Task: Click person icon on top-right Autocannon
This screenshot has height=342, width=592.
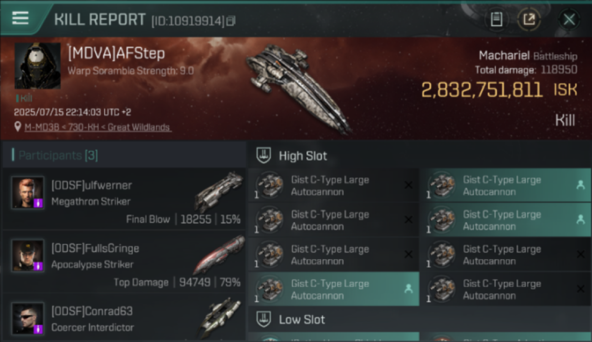Action: coord(581,185)
